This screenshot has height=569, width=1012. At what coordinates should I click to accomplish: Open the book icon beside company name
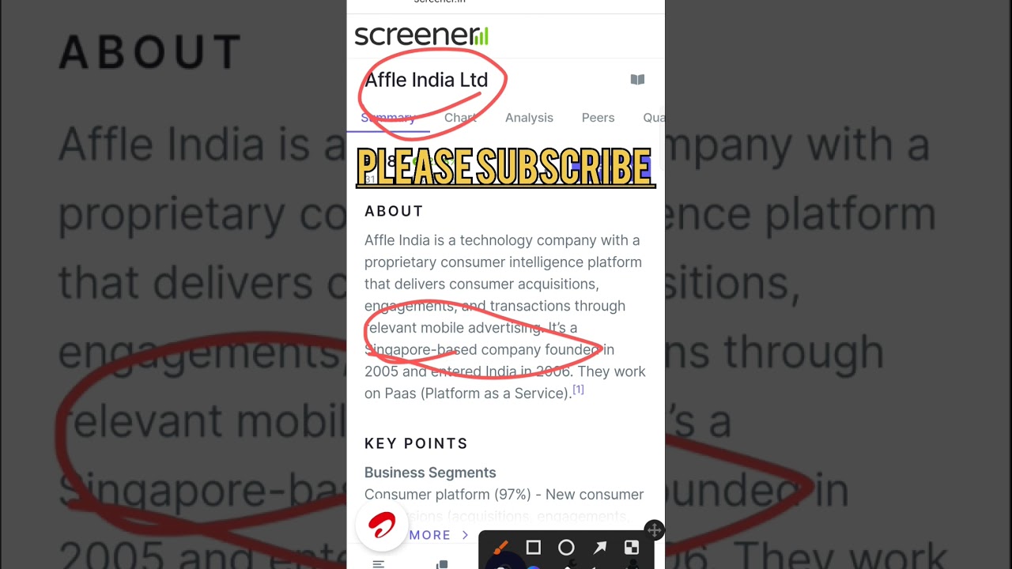click(637, 80)
